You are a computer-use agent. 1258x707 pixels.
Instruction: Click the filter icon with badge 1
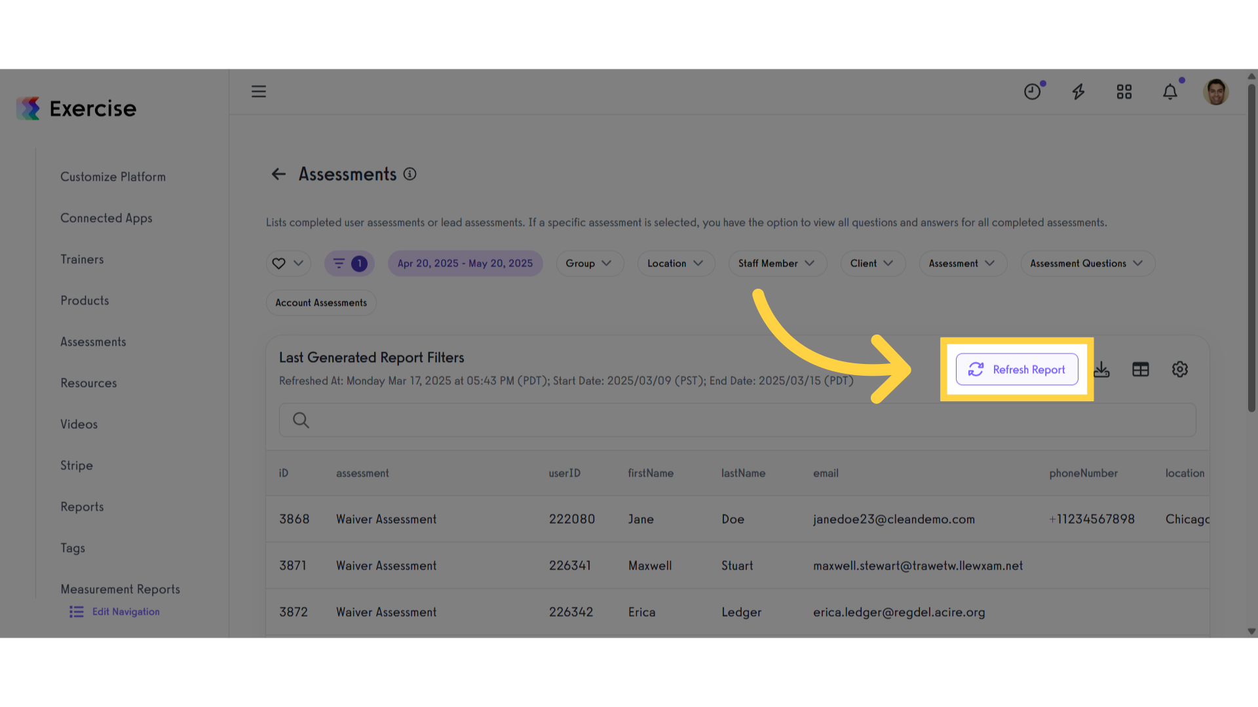349,263
